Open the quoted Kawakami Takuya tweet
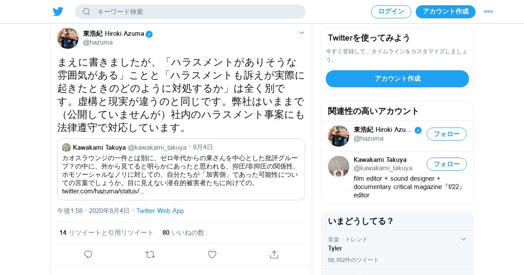The image size is (524, 275). coord(181,169)
